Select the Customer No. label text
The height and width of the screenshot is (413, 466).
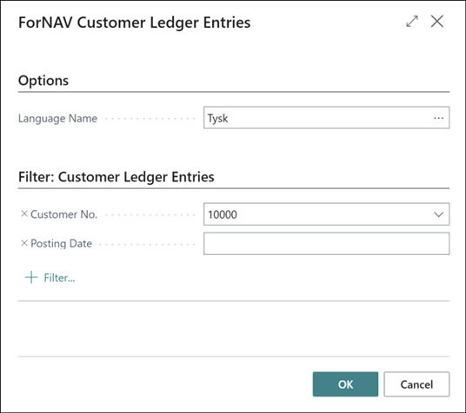pos(63,214)
